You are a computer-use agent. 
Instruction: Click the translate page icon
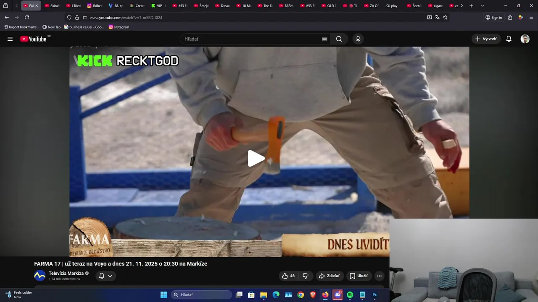coord(437,18)
